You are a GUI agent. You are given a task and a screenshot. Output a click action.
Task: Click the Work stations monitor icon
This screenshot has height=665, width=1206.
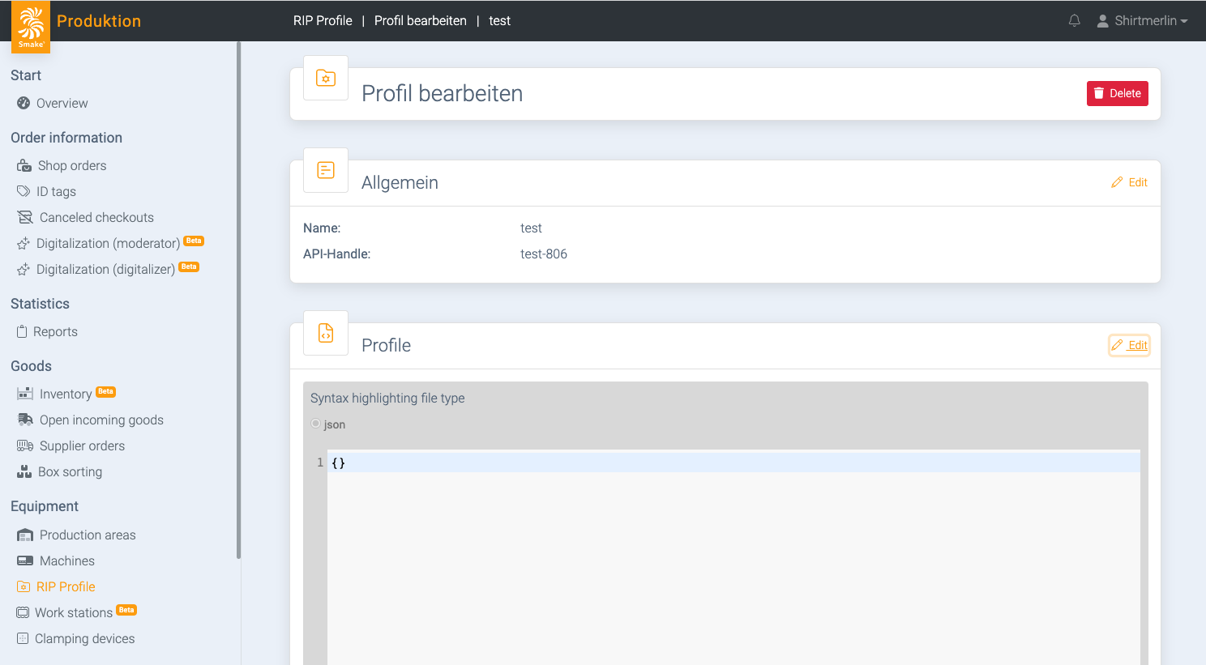click(23, 612)
